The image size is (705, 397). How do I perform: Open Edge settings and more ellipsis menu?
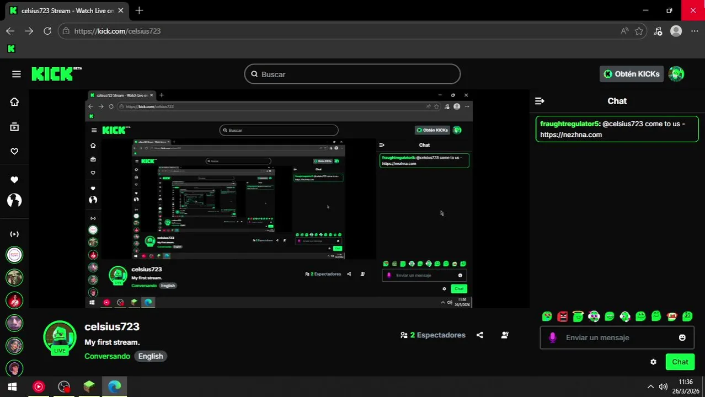tap(694, 31)
